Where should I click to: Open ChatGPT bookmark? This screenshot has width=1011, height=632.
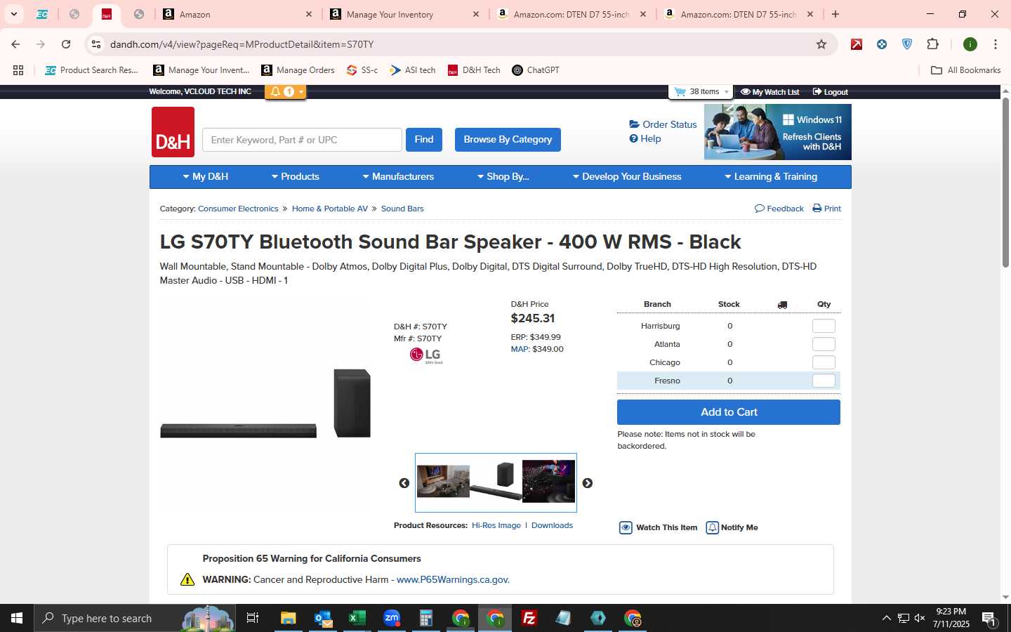coord(536,70)
